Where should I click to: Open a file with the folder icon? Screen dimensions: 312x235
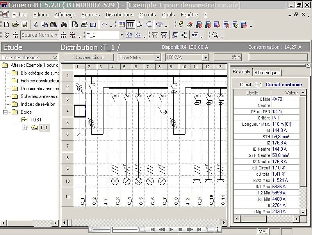pyautogui.click(x=15, y=25)
